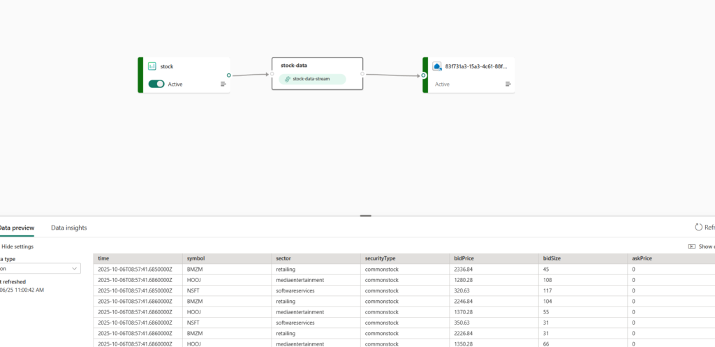Click the symbol column header
Image resolution: width=715 pixels, height=347 pixels.
196,258
